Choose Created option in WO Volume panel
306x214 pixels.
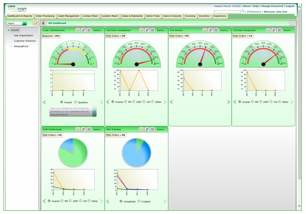[x=139, y=202]
